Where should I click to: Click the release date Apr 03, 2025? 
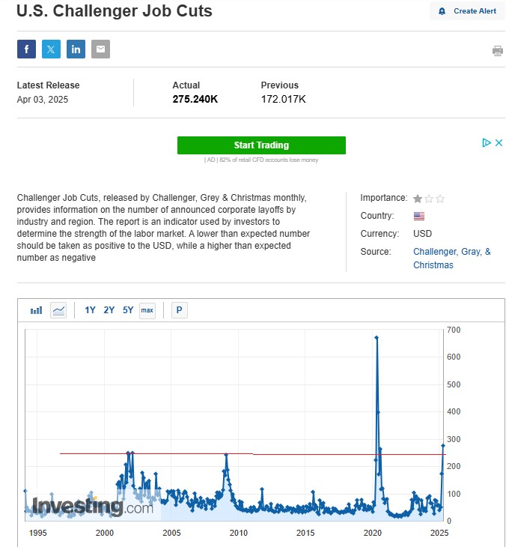pos(43,100)
